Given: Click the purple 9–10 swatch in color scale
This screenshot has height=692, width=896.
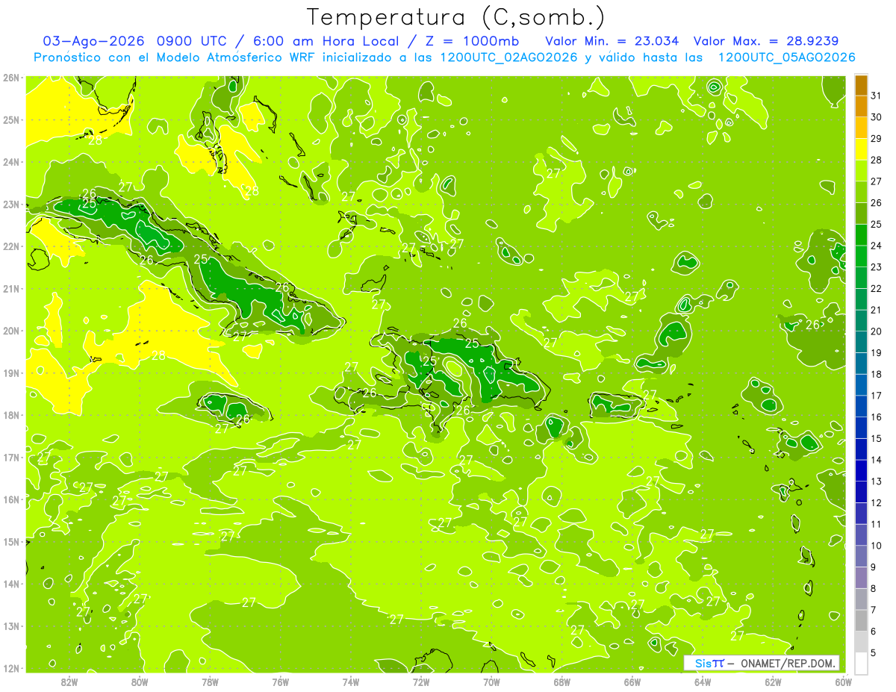Looking at the screenshot, I should tap(862, 555).
